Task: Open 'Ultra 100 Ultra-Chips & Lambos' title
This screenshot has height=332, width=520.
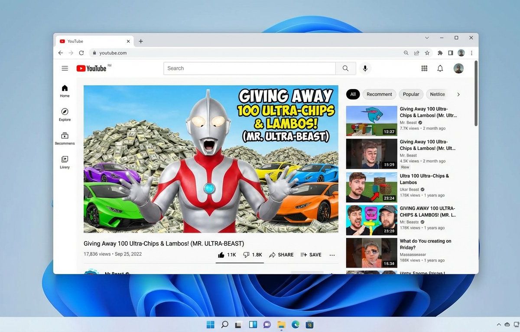Action: tap(424, 179)
